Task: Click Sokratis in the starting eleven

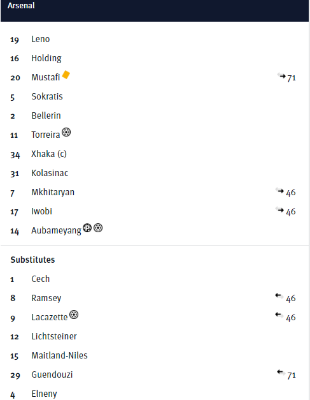Action: point(47,96)
